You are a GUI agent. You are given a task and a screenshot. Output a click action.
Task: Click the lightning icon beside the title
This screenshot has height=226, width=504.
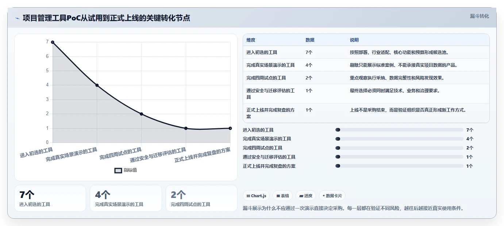coord(17,18)
